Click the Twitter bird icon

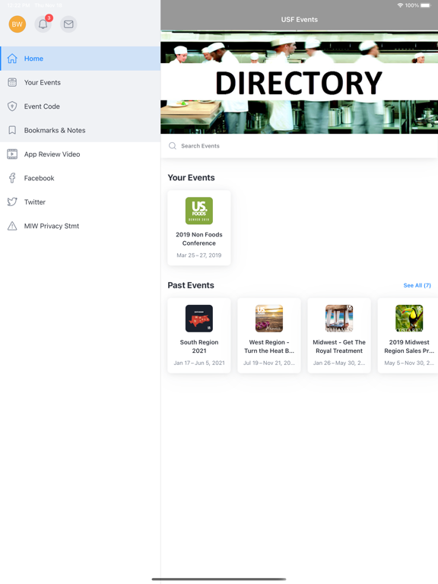(12, 202)
